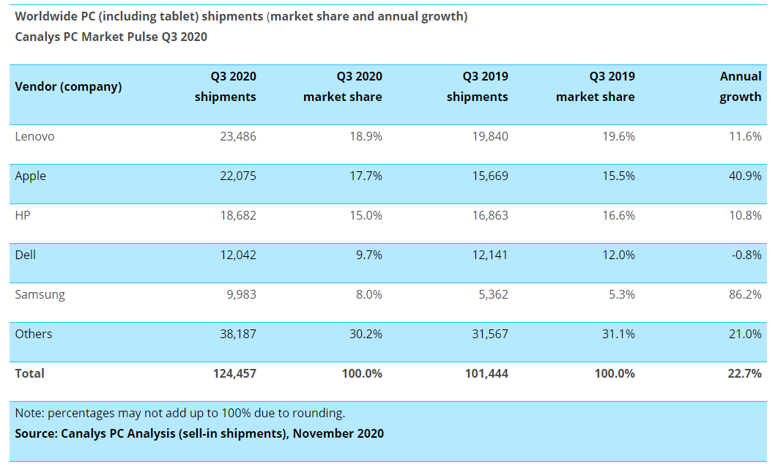The width and height of the screenshot is (778, 467).
Task: Click the 'Q3 2019 shipments' column header
Action: point(478,87)
